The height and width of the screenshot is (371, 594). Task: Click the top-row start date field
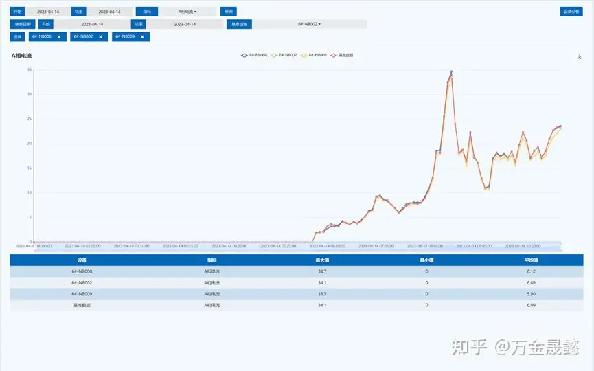pyautogui.click(x=48, y=12)
